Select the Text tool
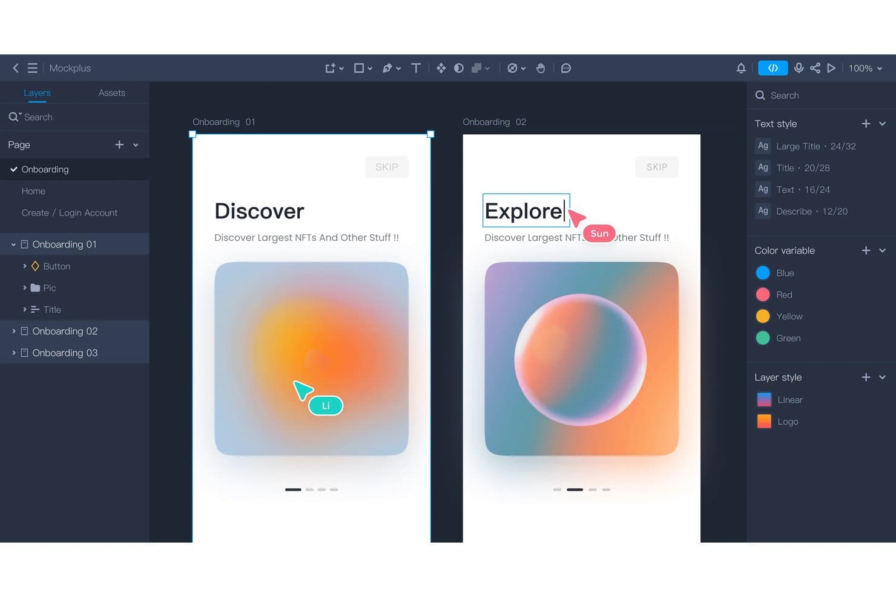896x597 pixels. (x=416, y=68)
